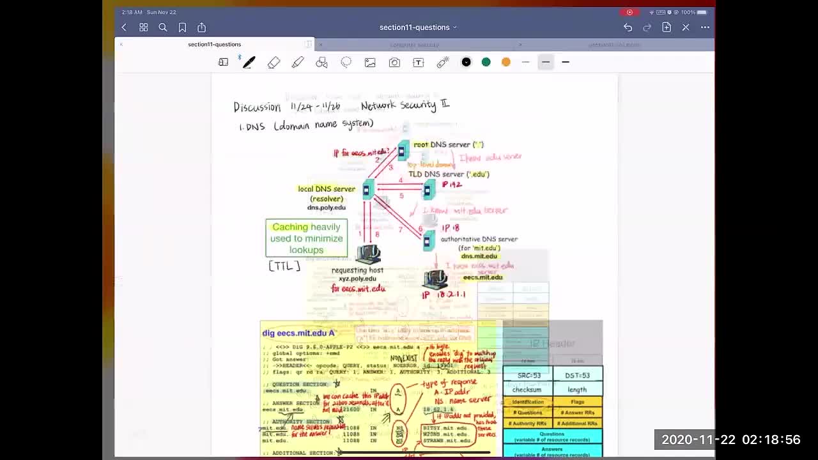This screenshot has width=818, height=460.
Task: Undo the last stroke
Action: pos(628,27)
